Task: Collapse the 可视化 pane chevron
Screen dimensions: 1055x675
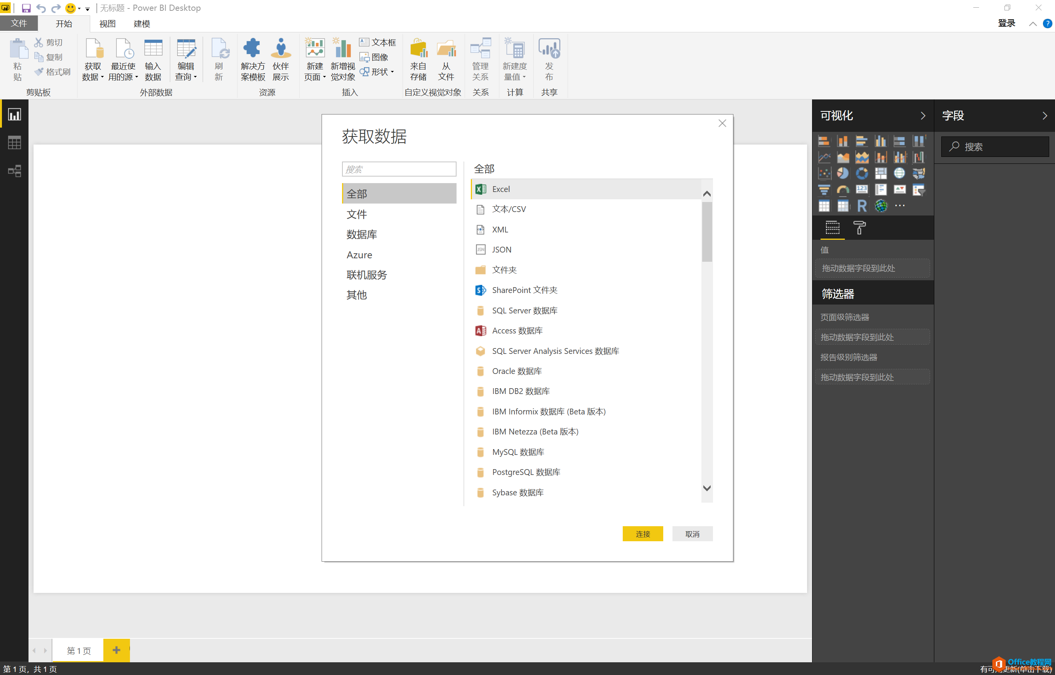Action: point(923,116)
